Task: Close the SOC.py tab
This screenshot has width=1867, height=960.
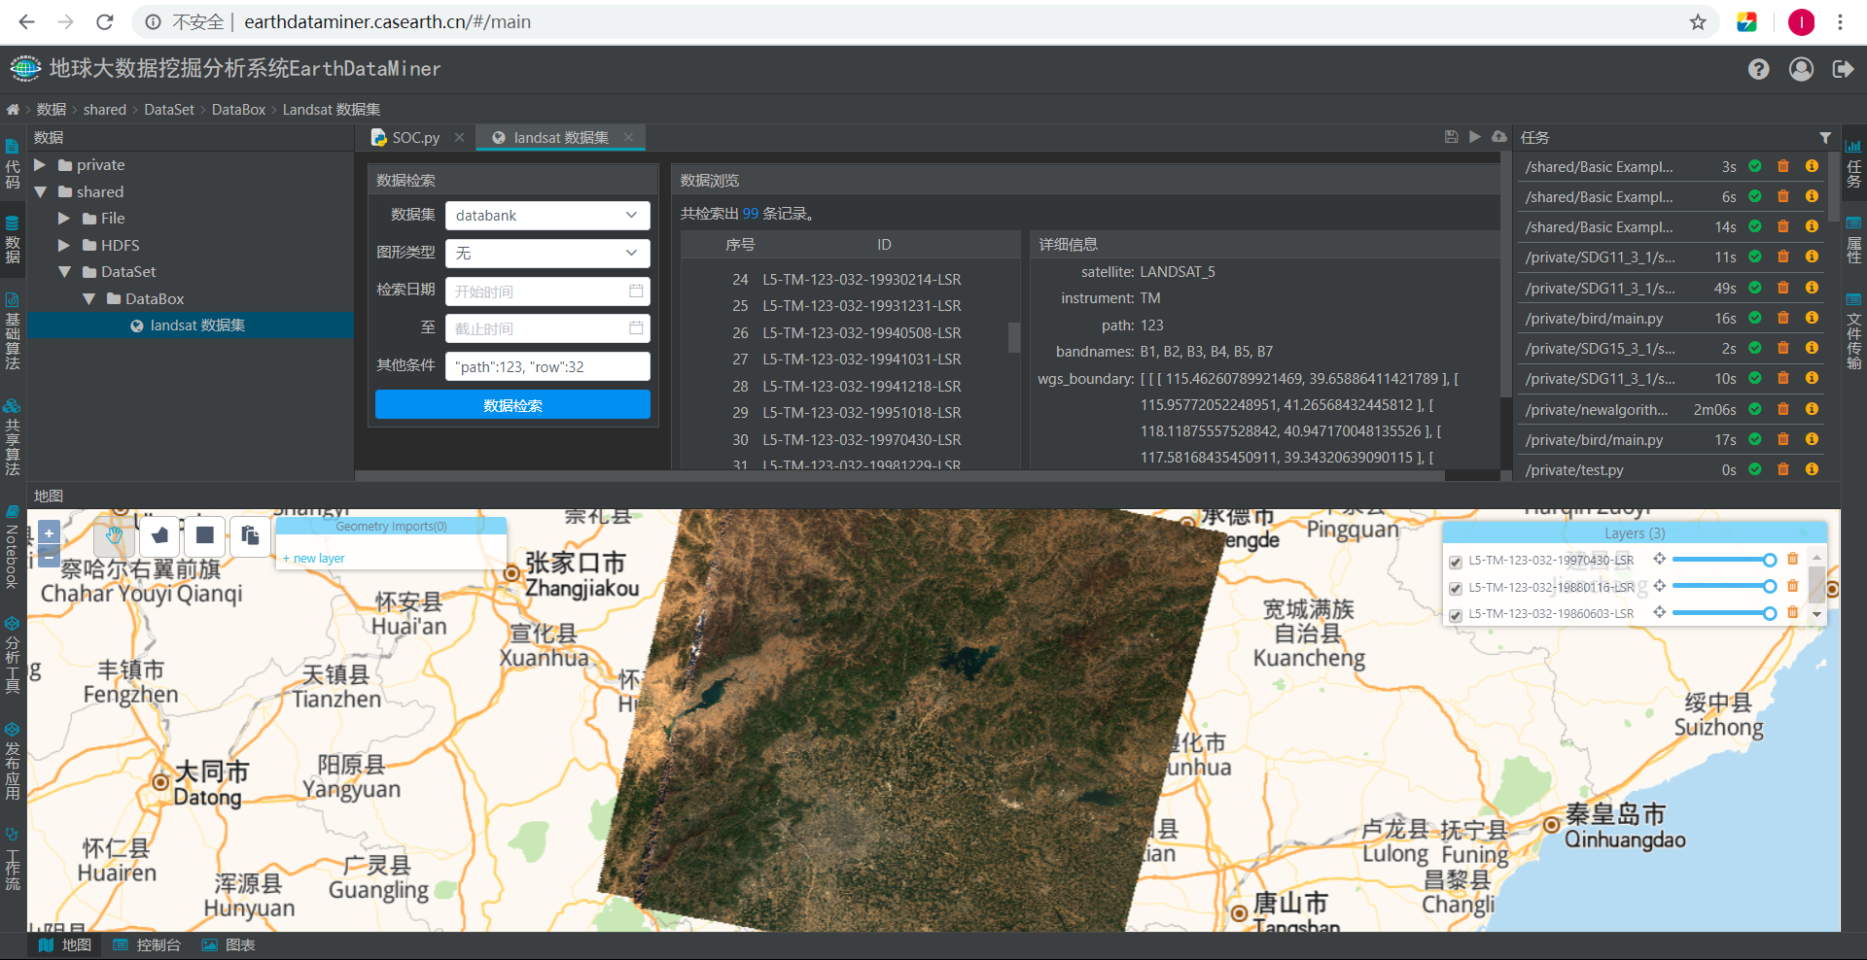Action: point(460,137)
